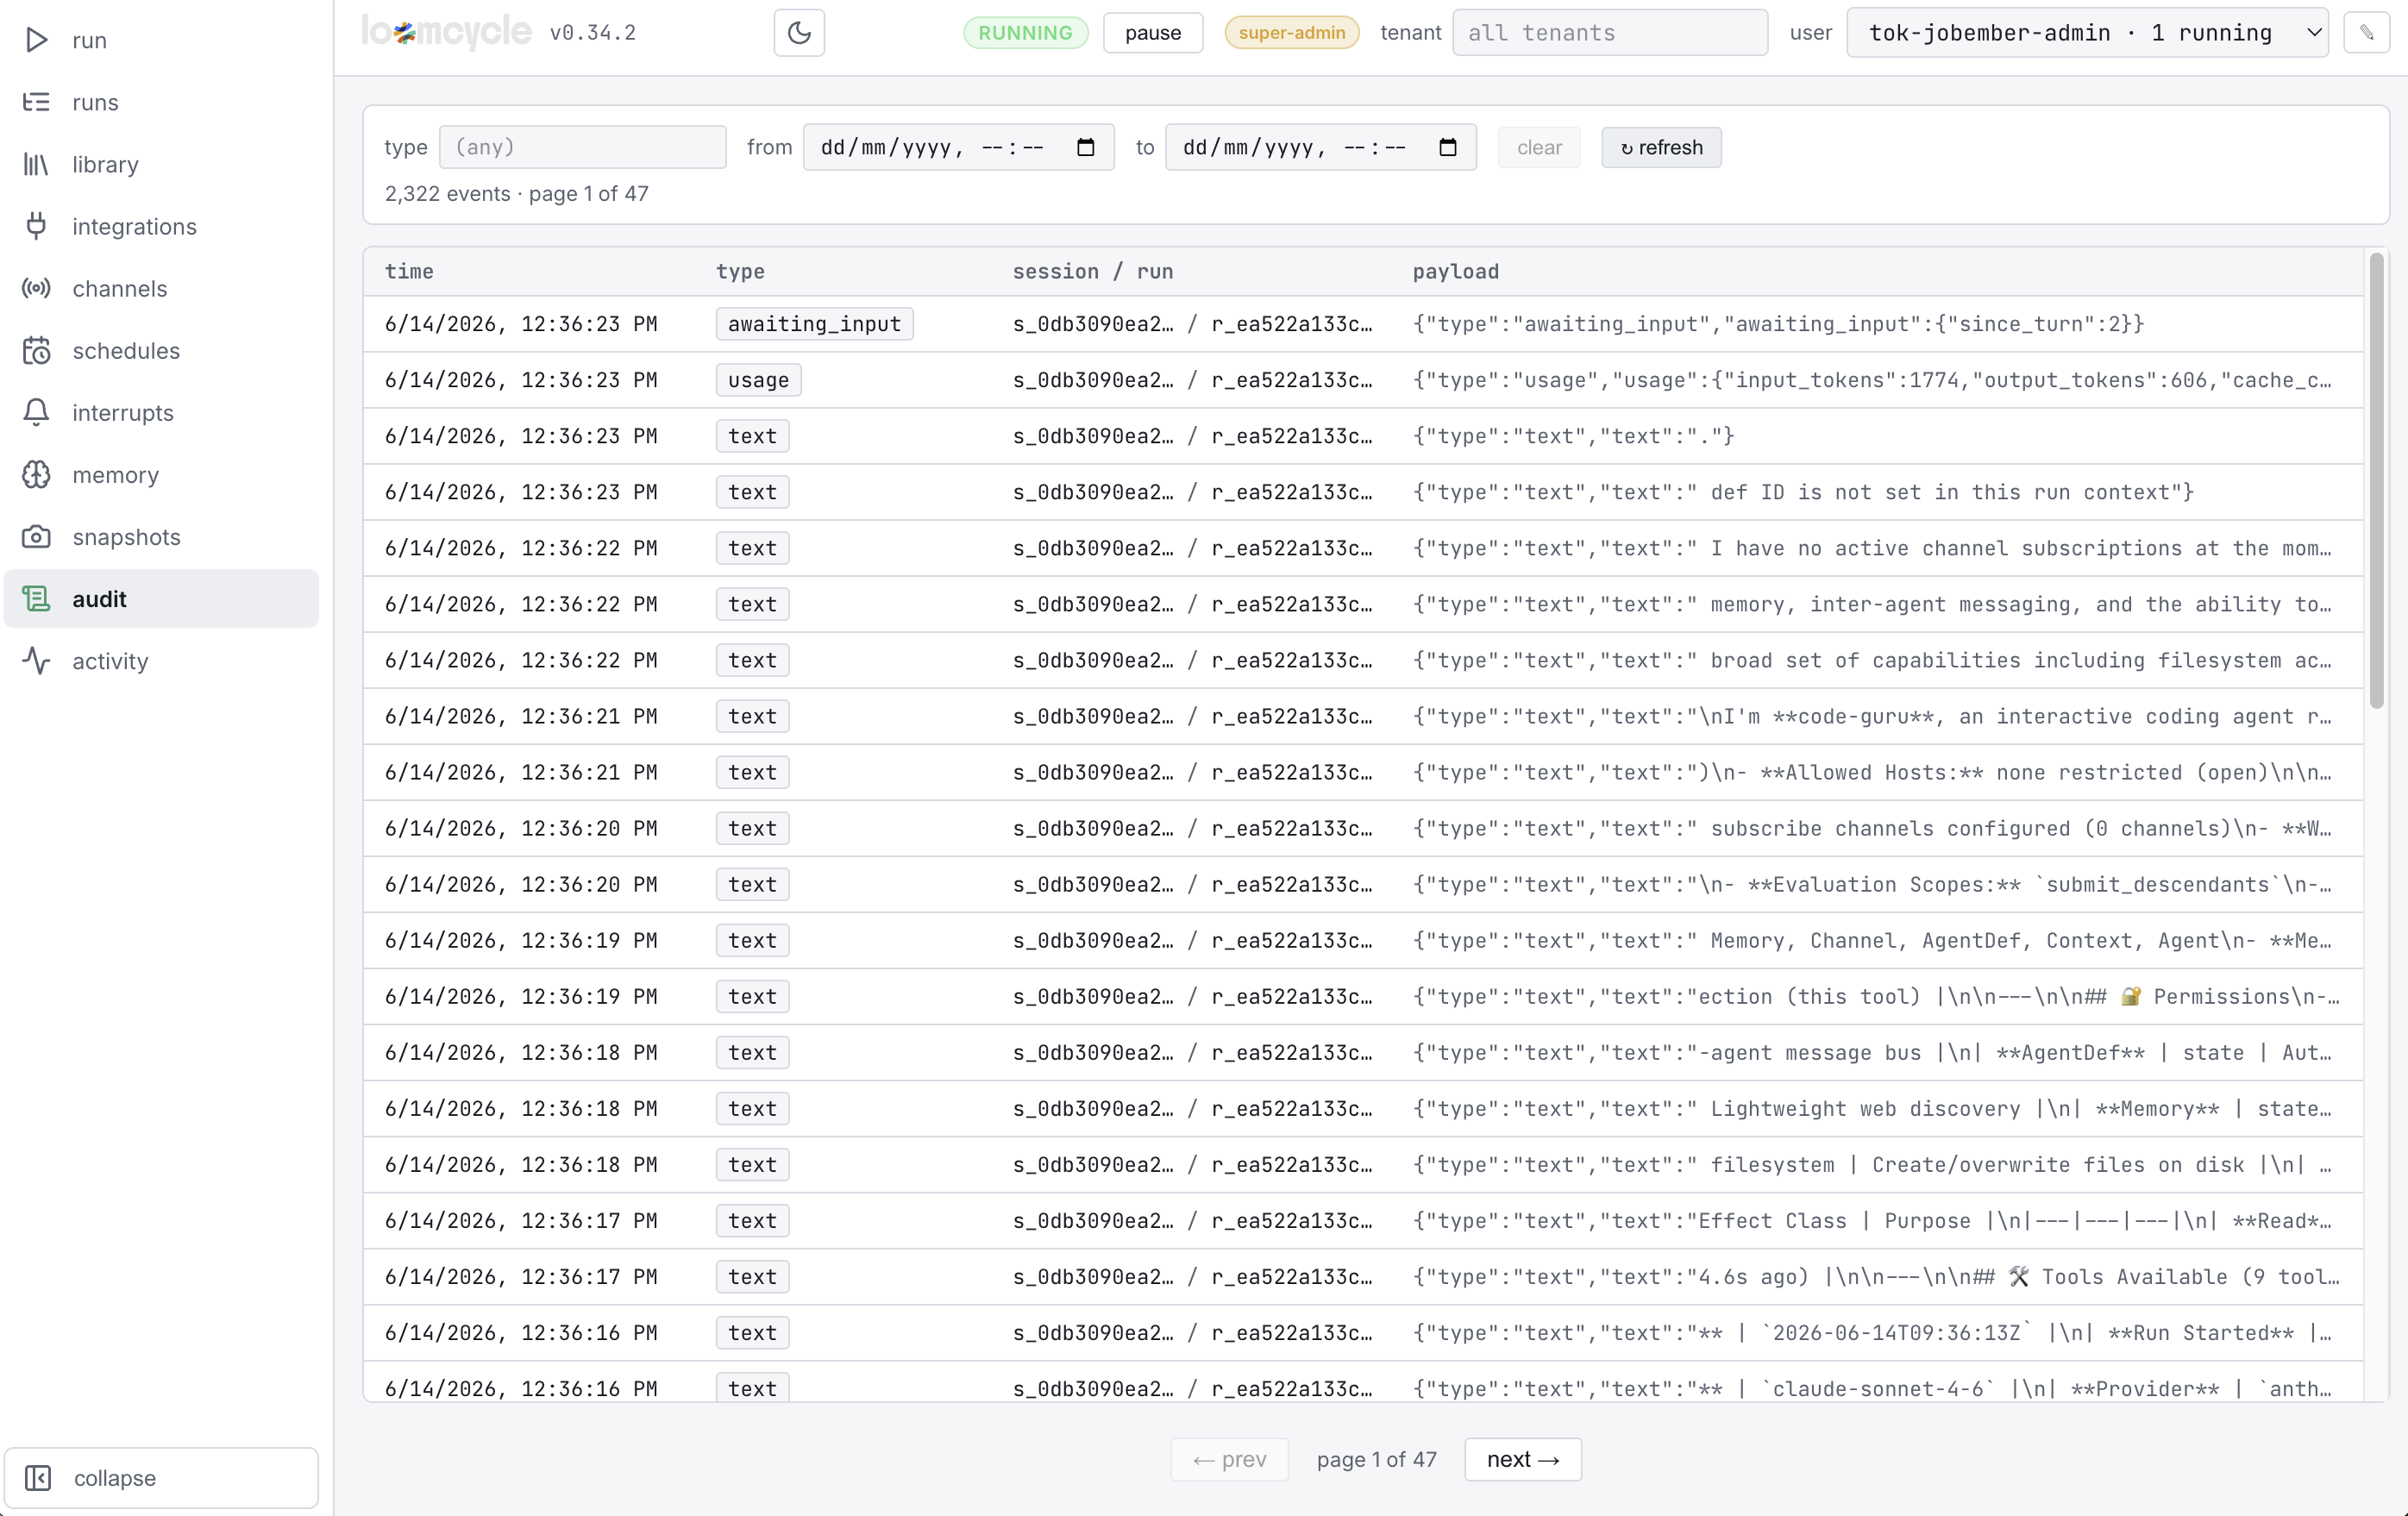The image size is (2408, 1516).
Task: Pause the running engine
Action: click(x=1152, y=33)
